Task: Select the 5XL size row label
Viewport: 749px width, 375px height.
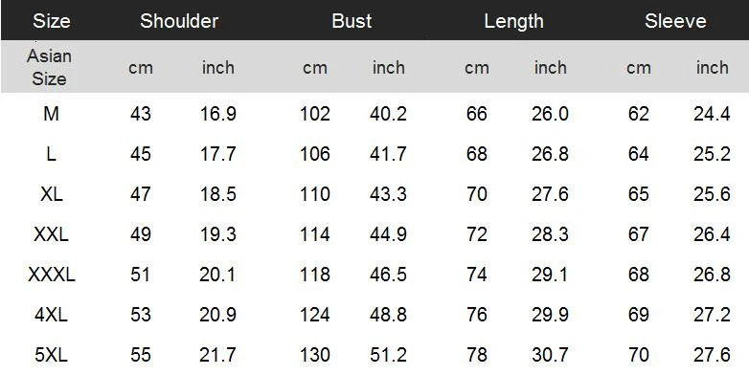Action: [x=51, y=355]
